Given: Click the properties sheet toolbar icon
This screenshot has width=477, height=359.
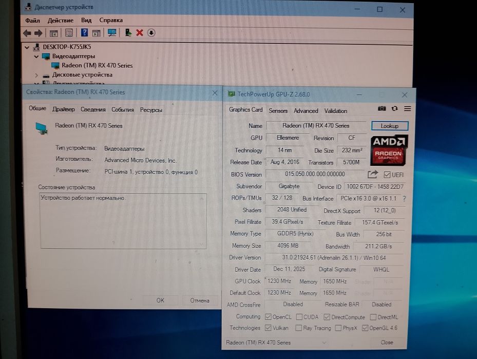Looking at the screenshot, I should point(69,33).
